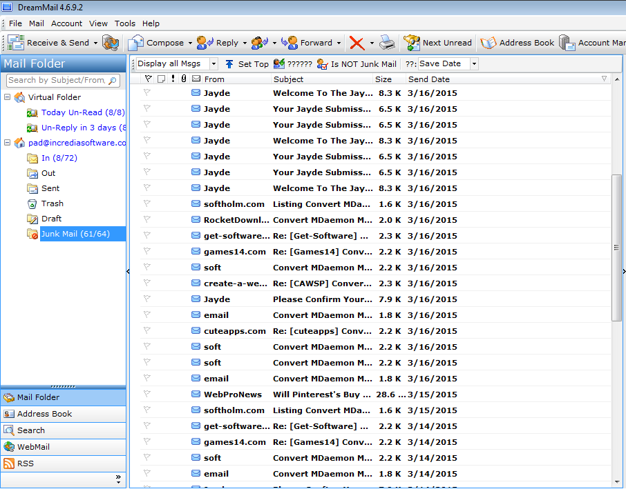Select the Mail Folder pane button
Image resolution: width=626 pixels, height=489 pixels.
[64, 397]
